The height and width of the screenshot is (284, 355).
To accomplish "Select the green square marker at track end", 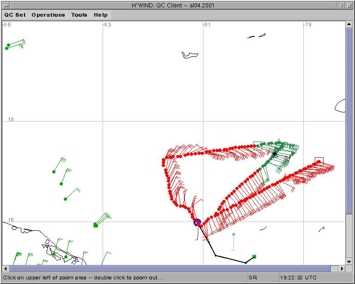I will pyautogui.click(x=254, y=256).
